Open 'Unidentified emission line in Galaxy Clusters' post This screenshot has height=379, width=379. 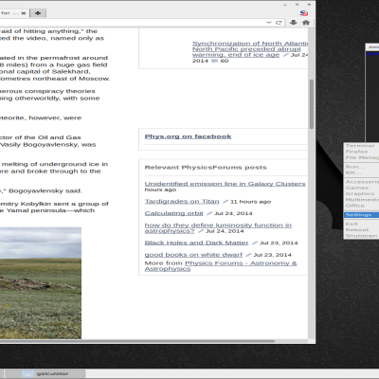(x=225, y=184)
